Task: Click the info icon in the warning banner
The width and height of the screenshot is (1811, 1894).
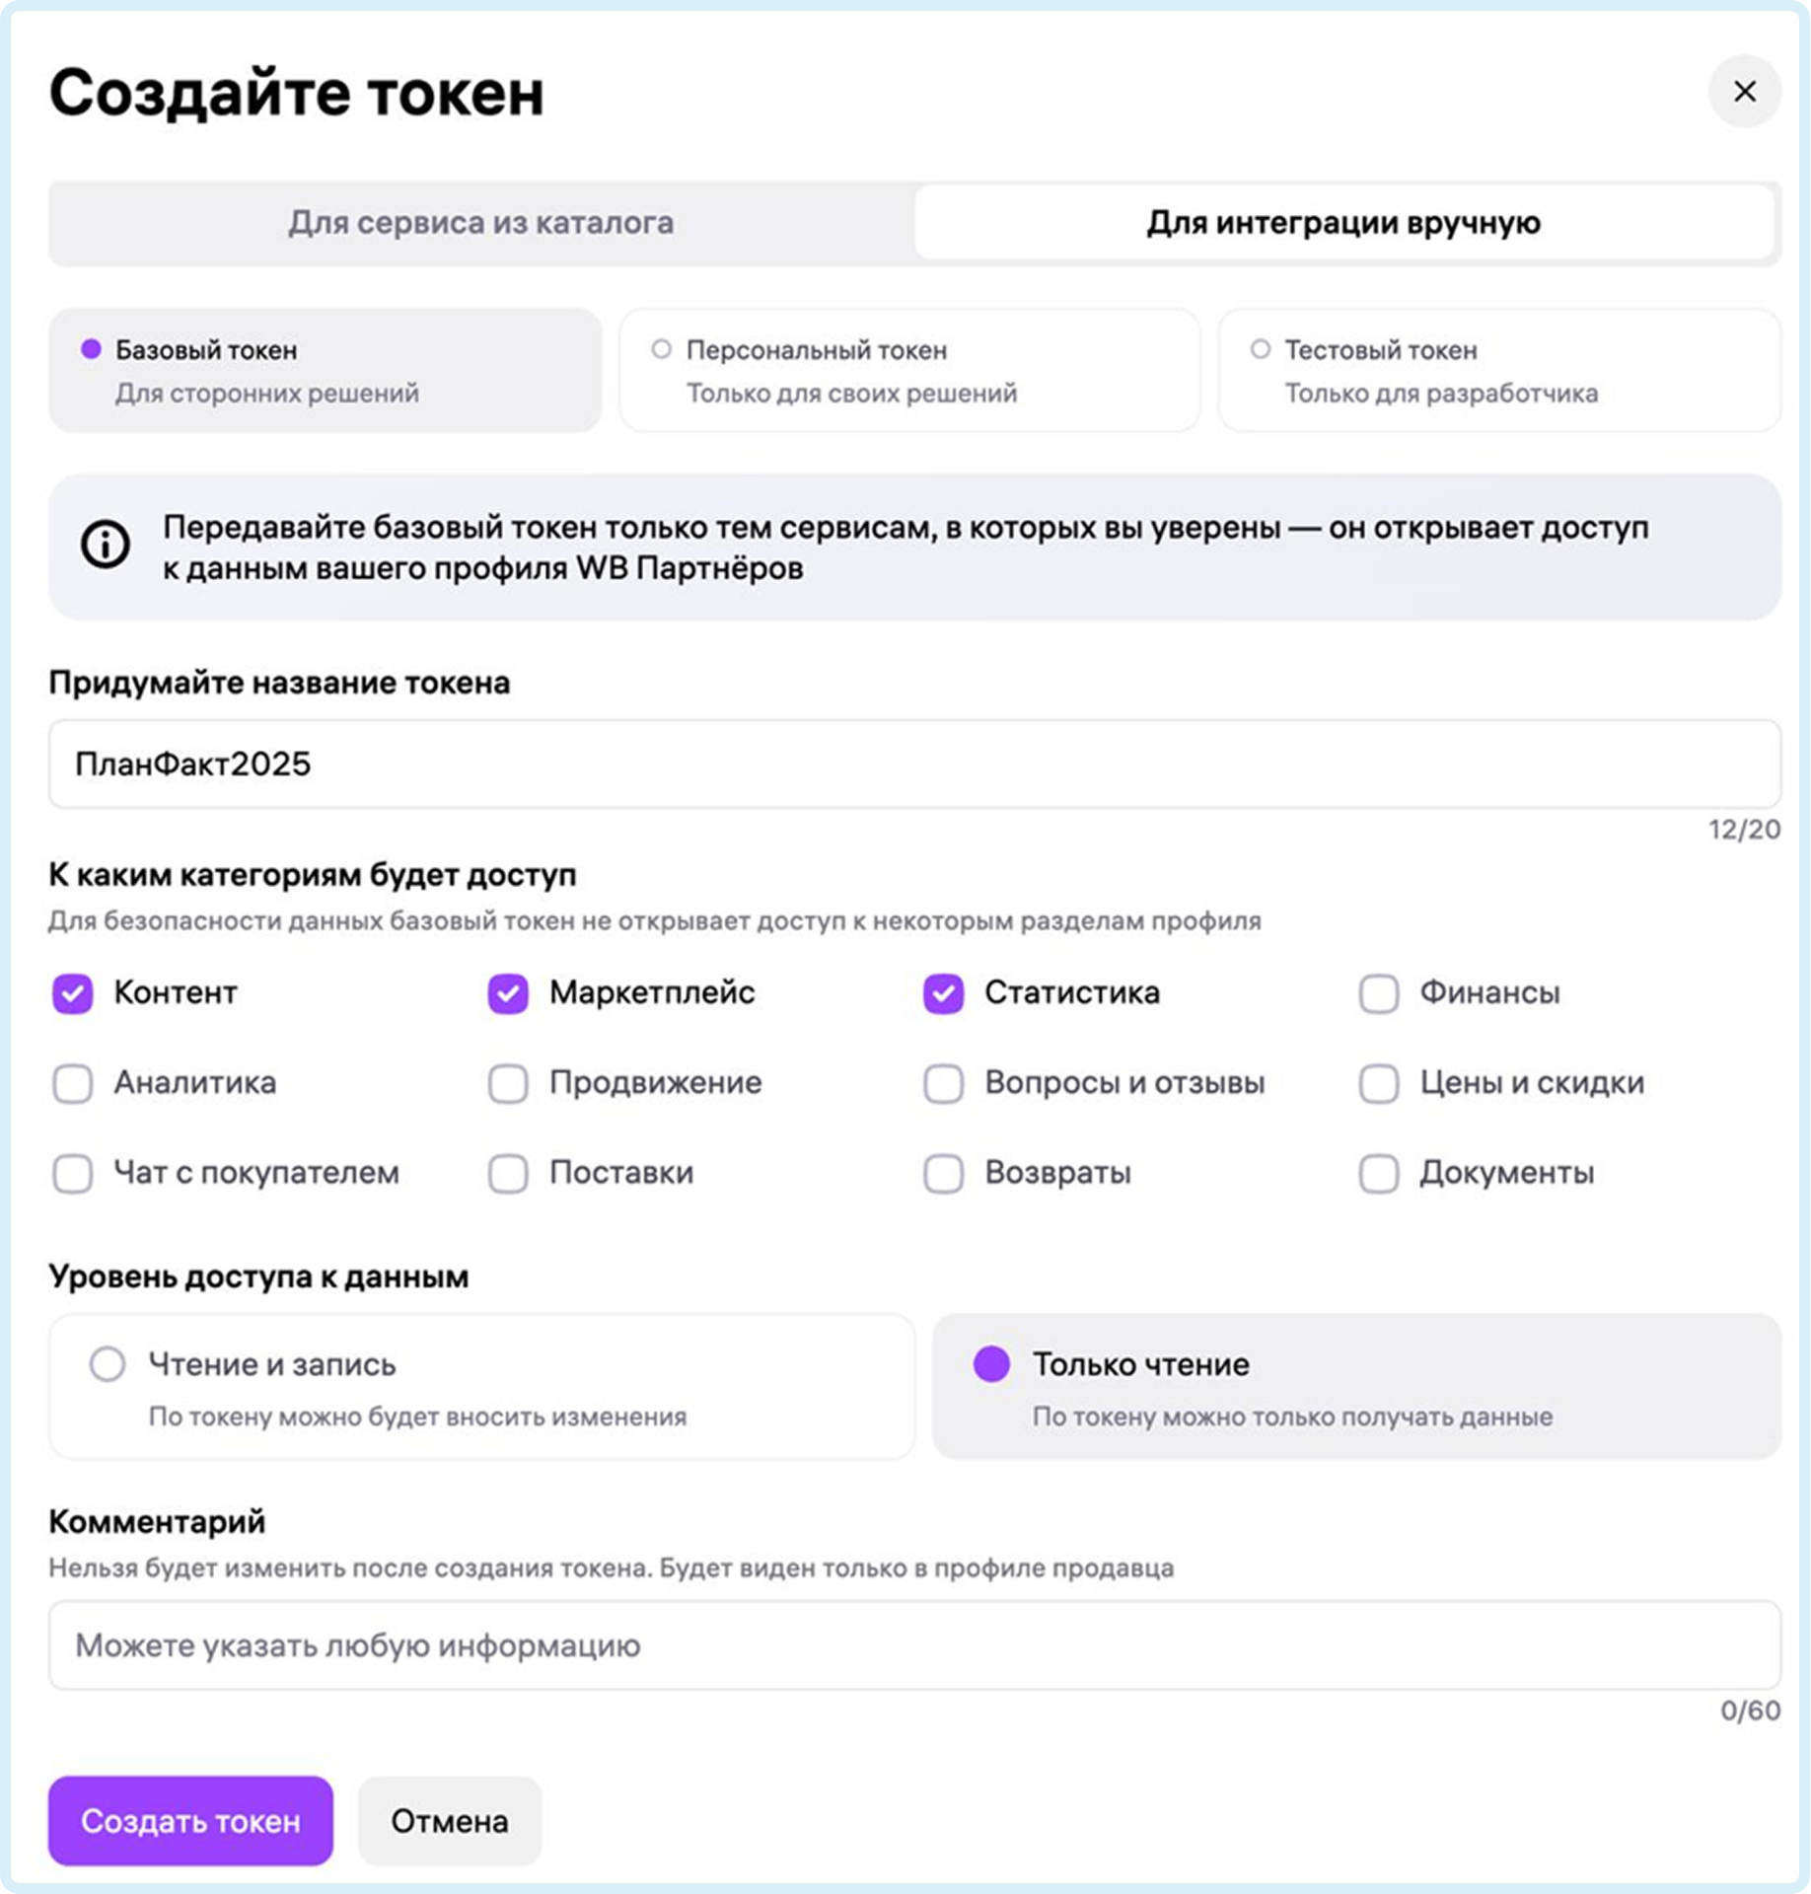Action: coord(106,545)
